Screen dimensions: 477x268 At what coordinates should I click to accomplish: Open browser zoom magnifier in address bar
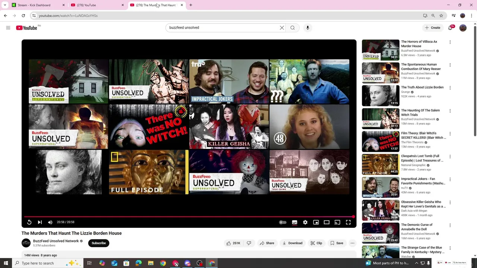coord(433,16)
